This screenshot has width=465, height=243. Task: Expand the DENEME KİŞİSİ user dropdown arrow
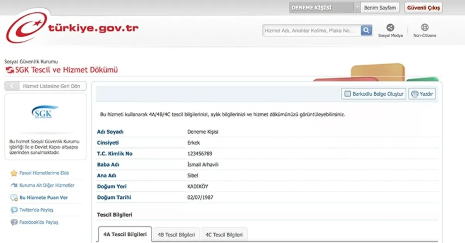tap(357, 8)
